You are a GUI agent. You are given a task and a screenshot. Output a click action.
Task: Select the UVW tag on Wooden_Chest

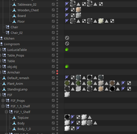tap(73, 10)
